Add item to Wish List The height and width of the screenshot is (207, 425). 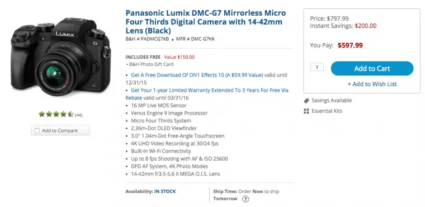(372, 84)
